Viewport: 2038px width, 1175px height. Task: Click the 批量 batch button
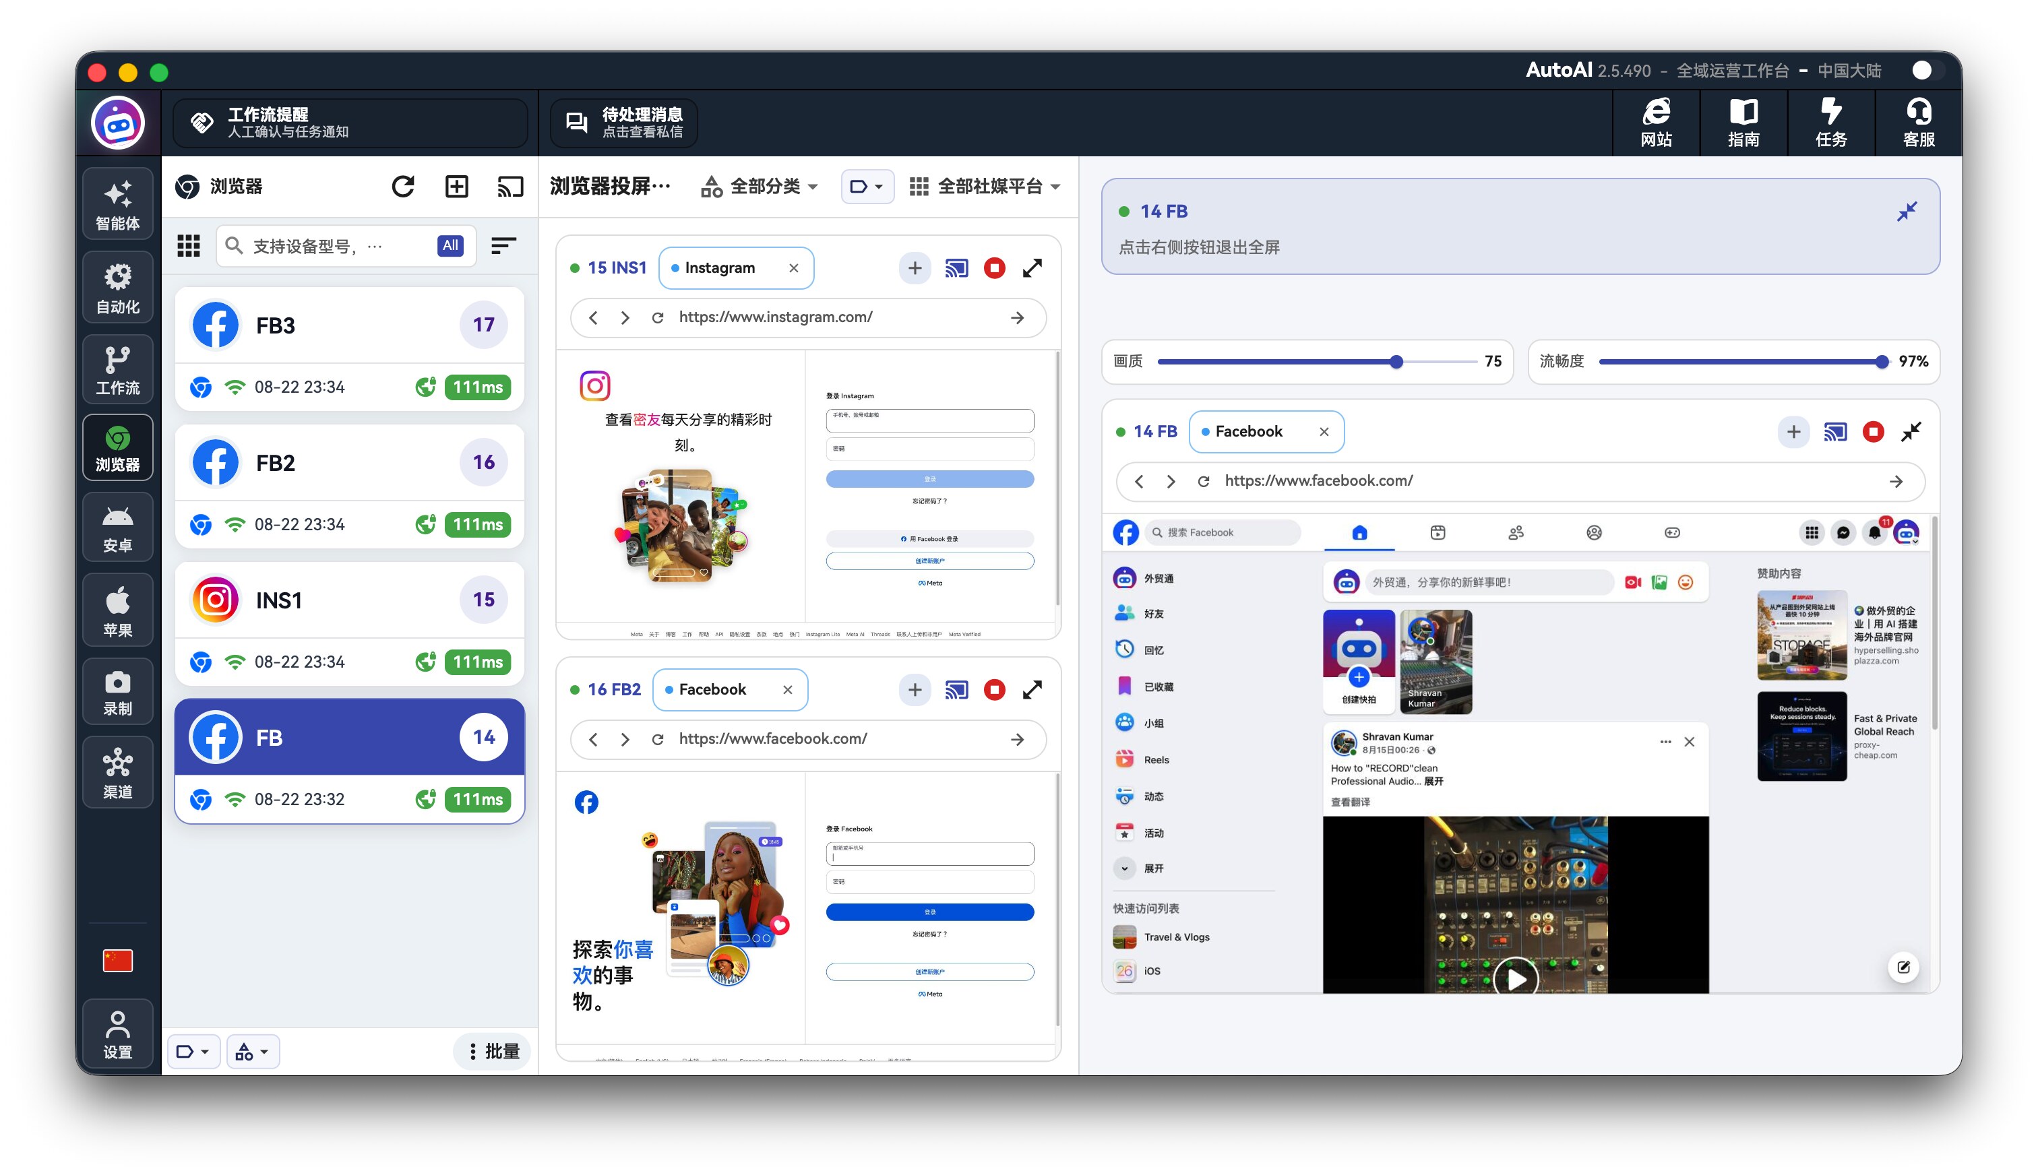[493, 1052]
